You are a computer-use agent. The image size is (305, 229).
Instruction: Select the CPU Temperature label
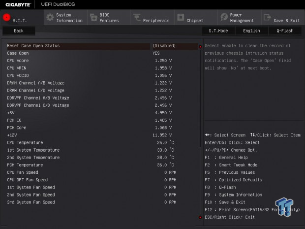(x=25, y=142)
